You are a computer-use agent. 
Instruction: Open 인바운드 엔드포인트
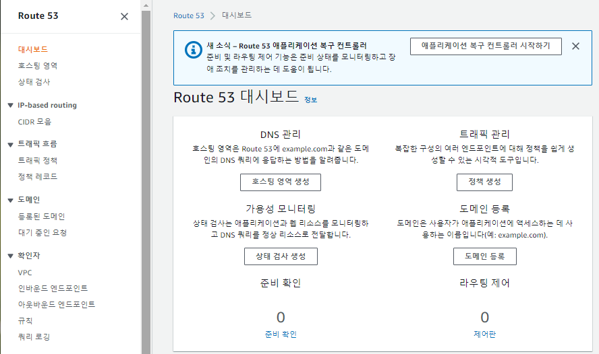(53, 288)
